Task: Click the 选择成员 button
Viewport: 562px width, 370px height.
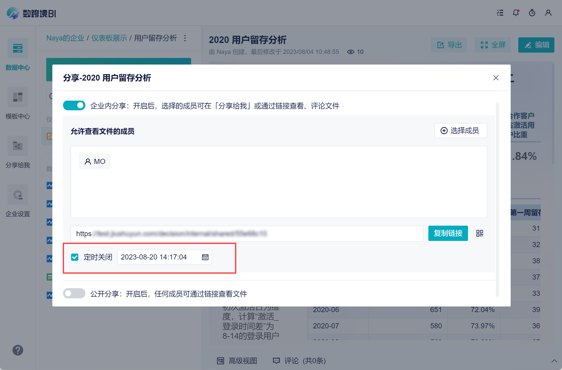Action: click(x=460, y=131)
